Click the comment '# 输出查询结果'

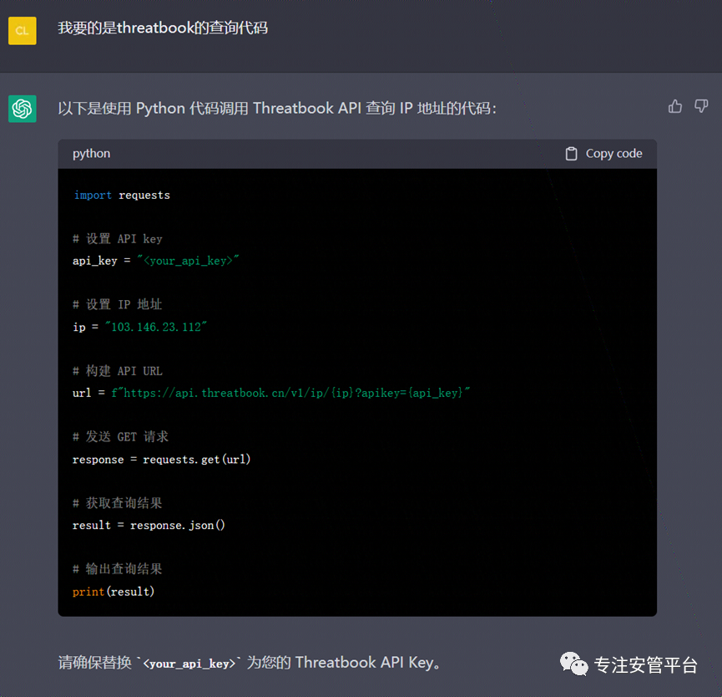click(118, 569)
